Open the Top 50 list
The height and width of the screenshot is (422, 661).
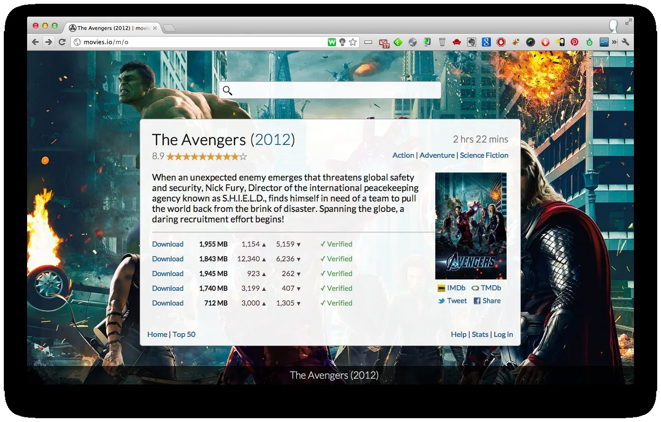point(184,335)
